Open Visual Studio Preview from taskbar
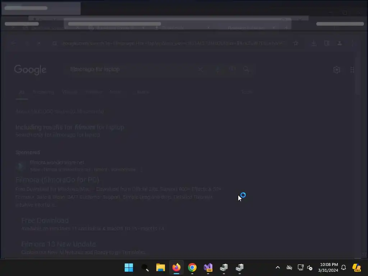 pos(208,267)
